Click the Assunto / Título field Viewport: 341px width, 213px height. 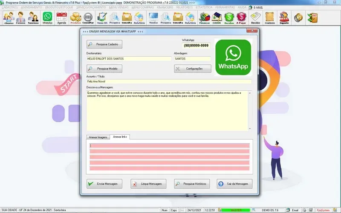[168, 81]
